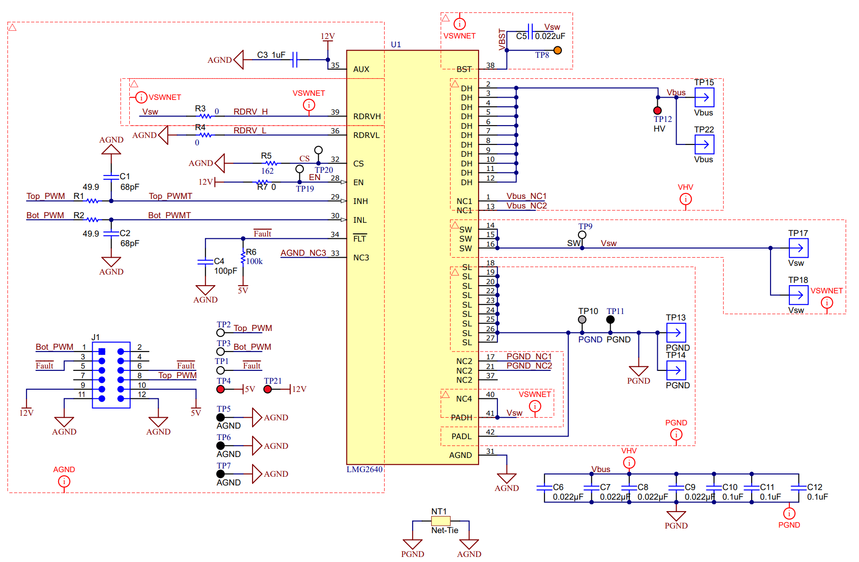Select the C12 0.1uF capacitor
The height and width of the screenshot is (562, 859).
click(798, 488)
